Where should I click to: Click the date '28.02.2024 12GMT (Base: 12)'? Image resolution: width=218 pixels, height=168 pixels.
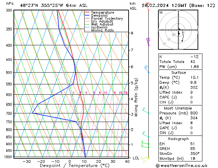[178, 6]
